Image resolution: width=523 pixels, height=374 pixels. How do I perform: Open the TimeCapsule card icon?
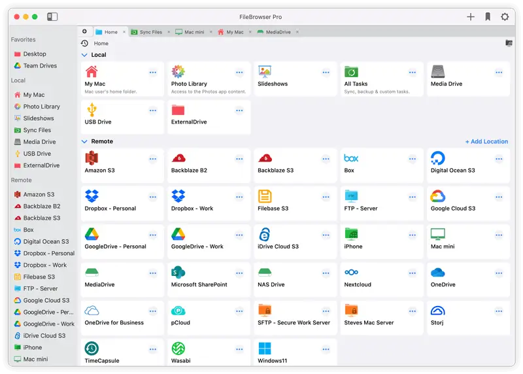(92, 348)
